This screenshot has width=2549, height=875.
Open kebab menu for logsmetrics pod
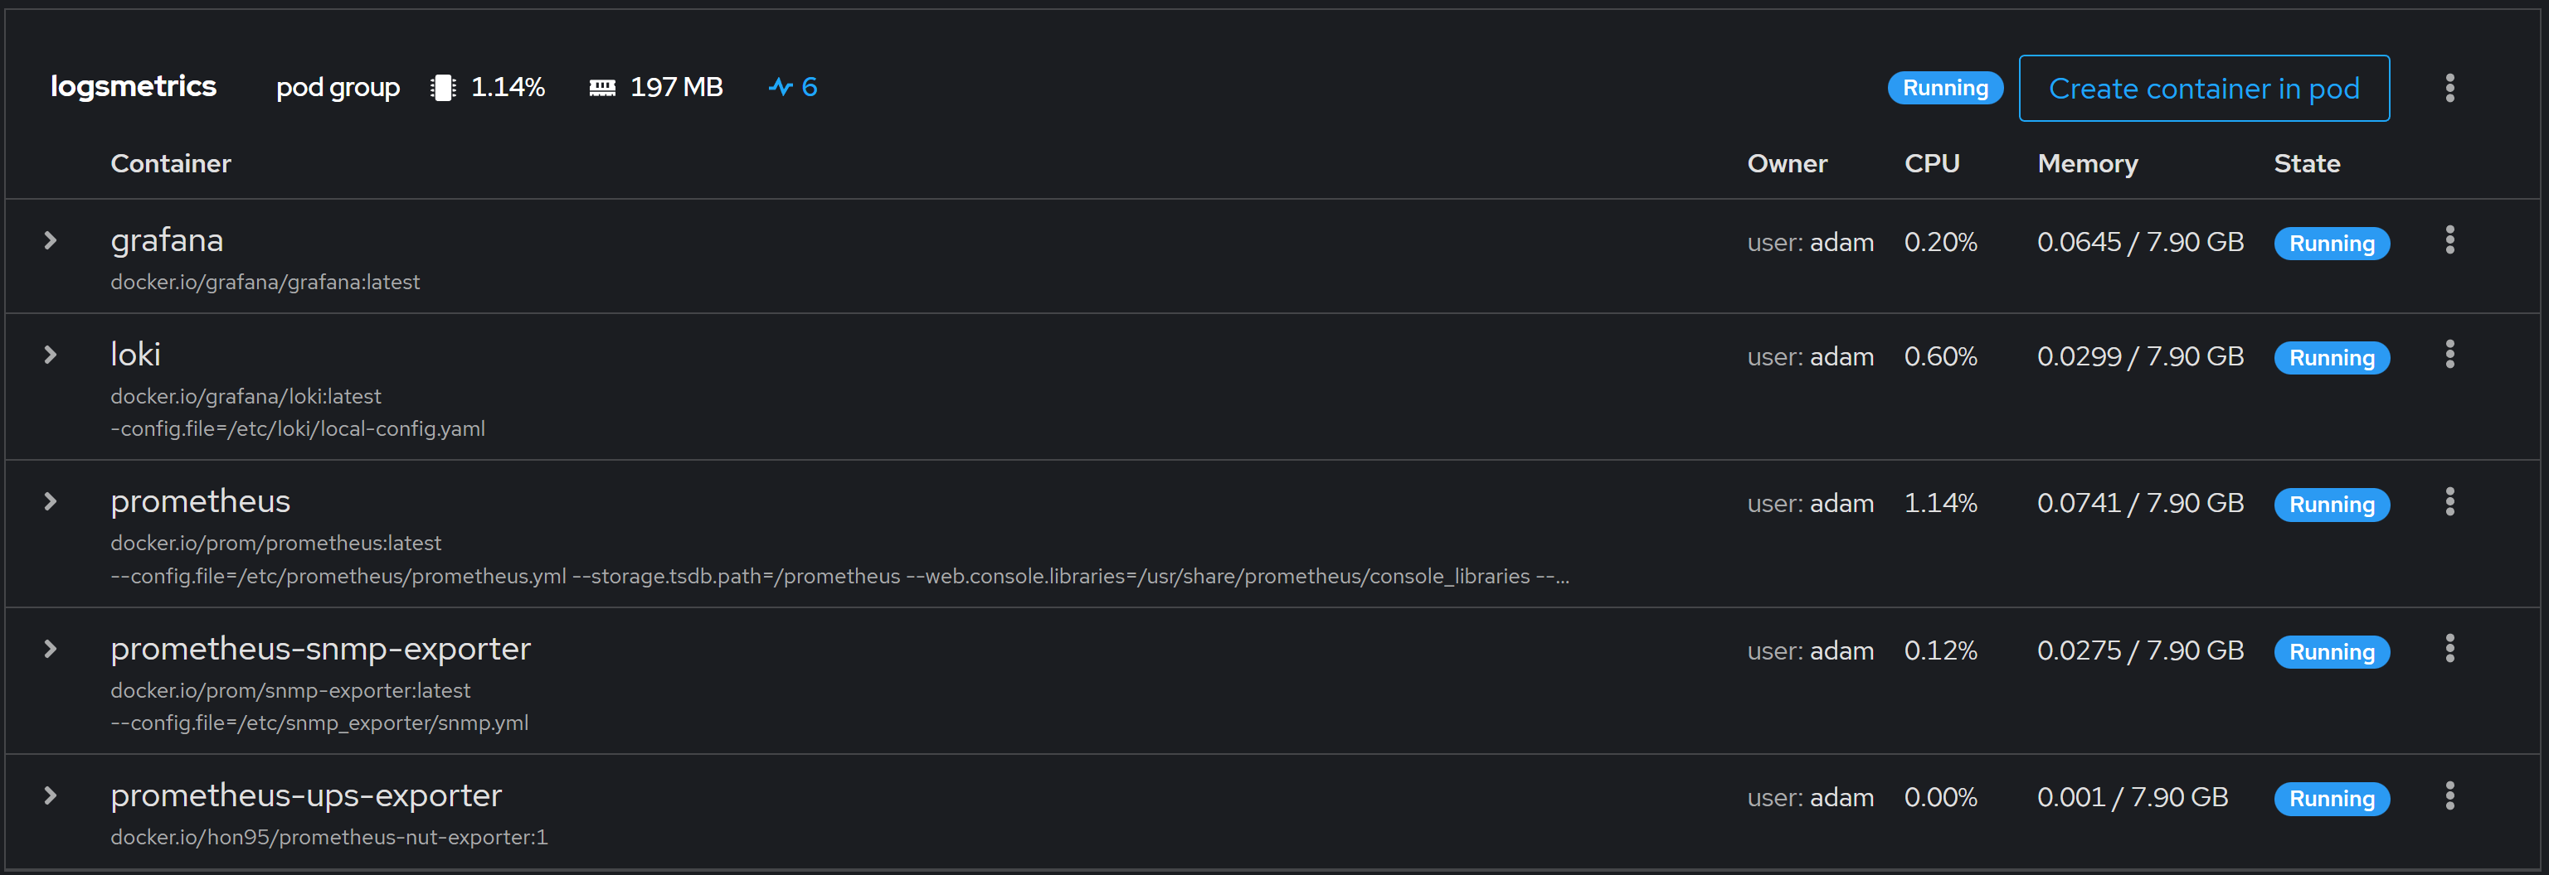2449,88
